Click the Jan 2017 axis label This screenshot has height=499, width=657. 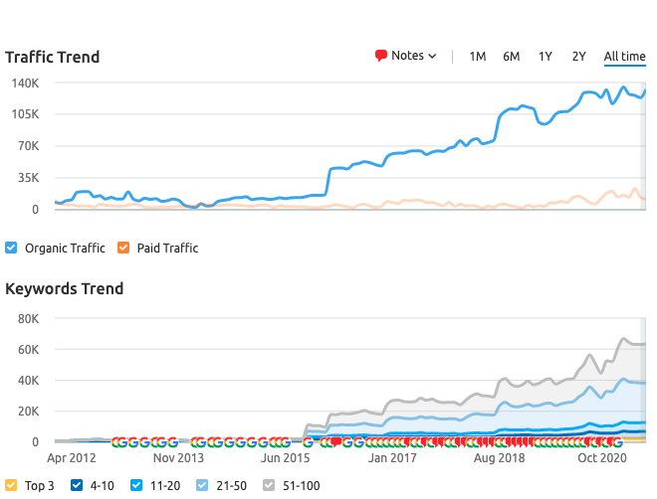point(392,458)
